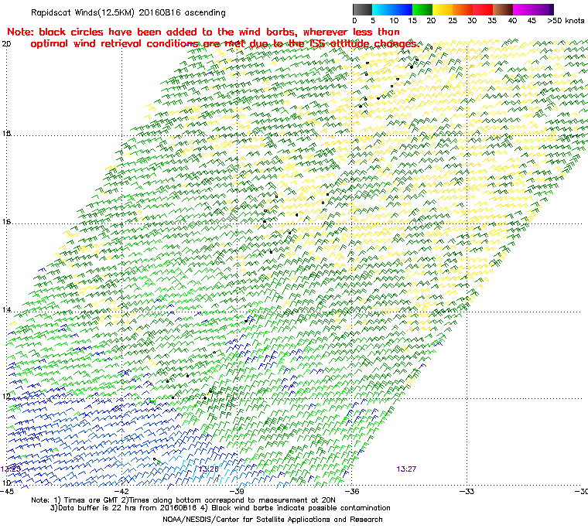Click the longitude label '-36'

[352, 491]
